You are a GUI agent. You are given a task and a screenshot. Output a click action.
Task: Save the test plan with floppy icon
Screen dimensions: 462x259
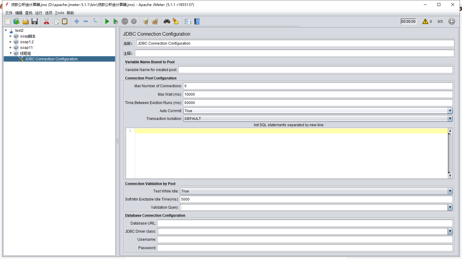35,21
